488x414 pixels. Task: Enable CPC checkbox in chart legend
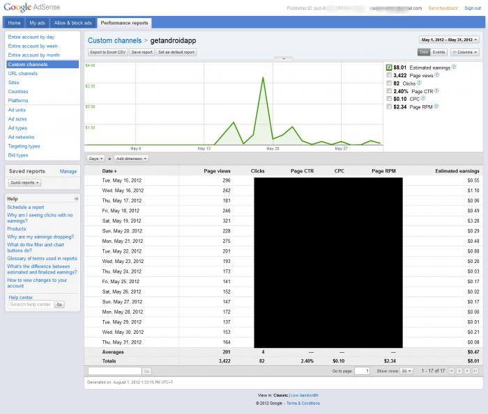pos(389,99)
